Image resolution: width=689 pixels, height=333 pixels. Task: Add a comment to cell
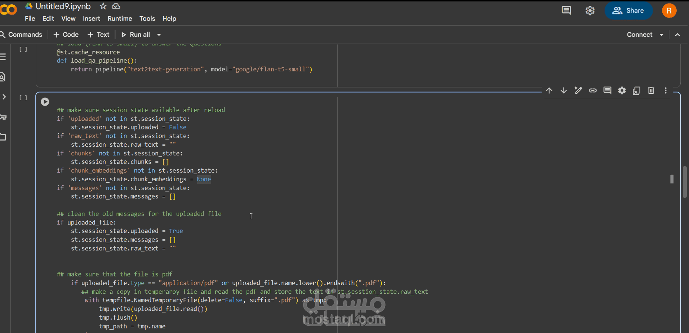pyautogui.click(x=608, y=90)
